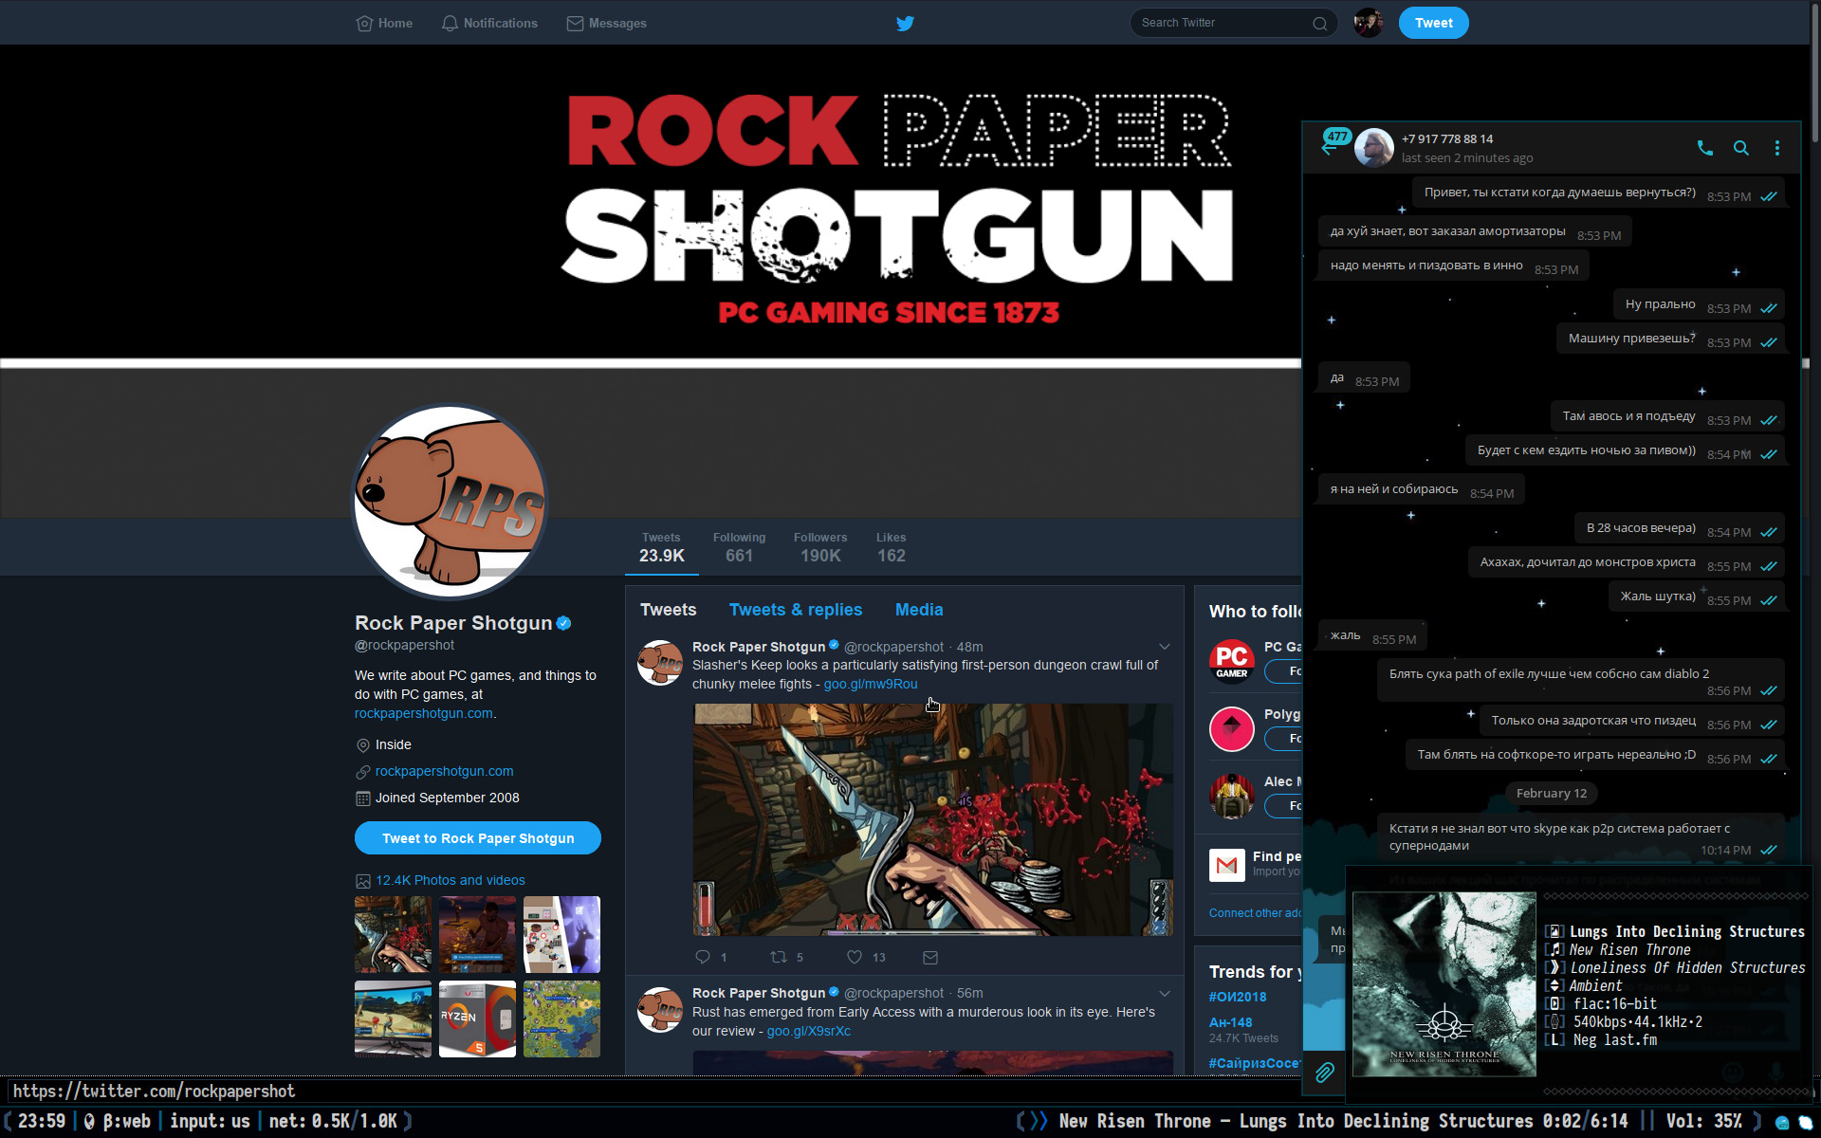Open the Followers 190K count

click(x=820, y=547)
